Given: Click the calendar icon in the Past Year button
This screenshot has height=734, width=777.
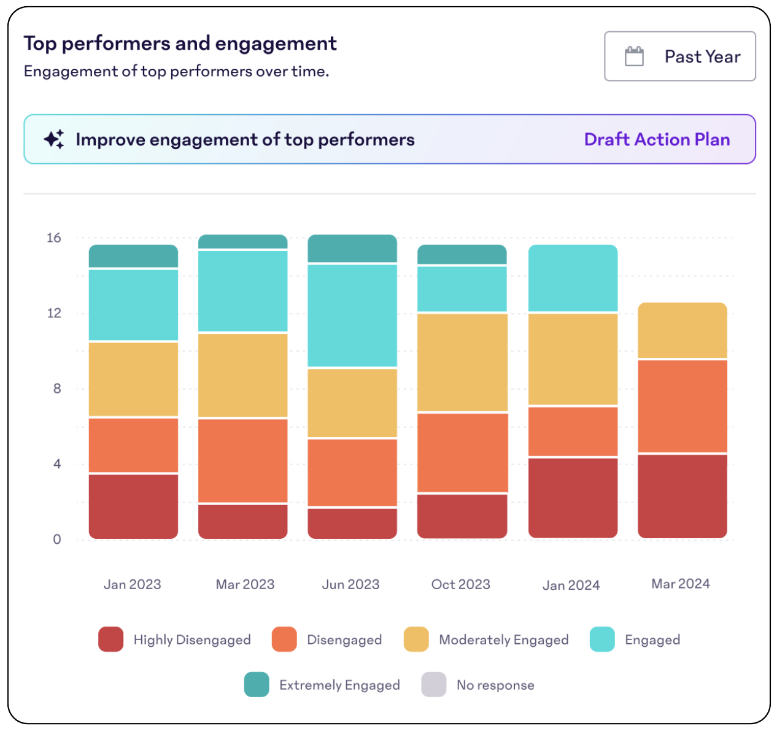Looking at the screenshot, I should click(x=635, y=55).
